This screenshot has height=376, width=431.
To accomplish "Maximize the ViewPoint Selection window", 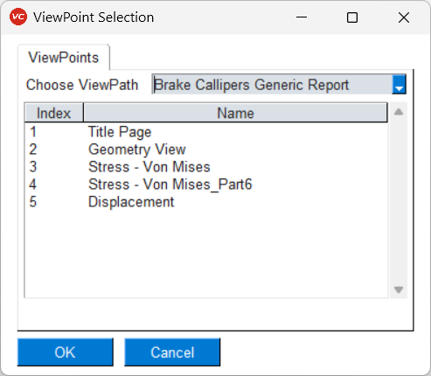I will coord(352,17).
